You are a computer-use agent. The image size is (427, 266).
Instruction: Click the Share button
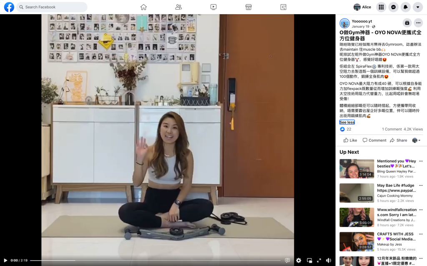click(x=399, y=140)
